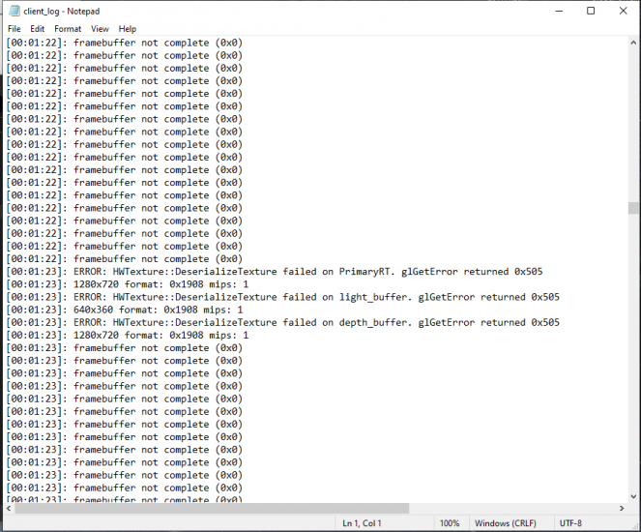Click horizontal scrollbar left arrow
The width and height of the screenshot is (641, 532).
click(x=9, y=508)
